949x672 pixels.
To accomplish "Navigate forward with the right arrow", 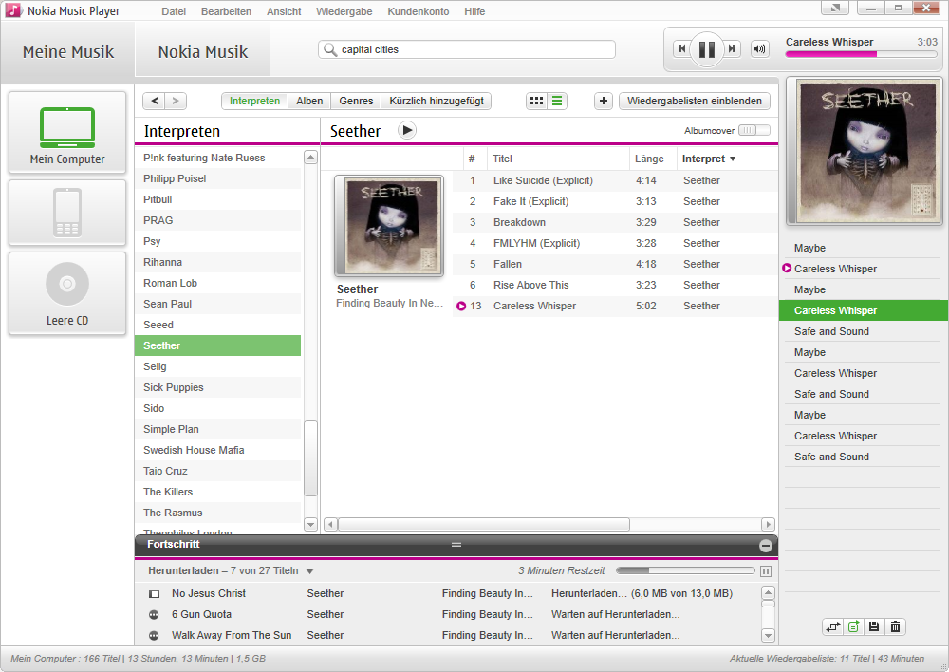I will [176, 101].
